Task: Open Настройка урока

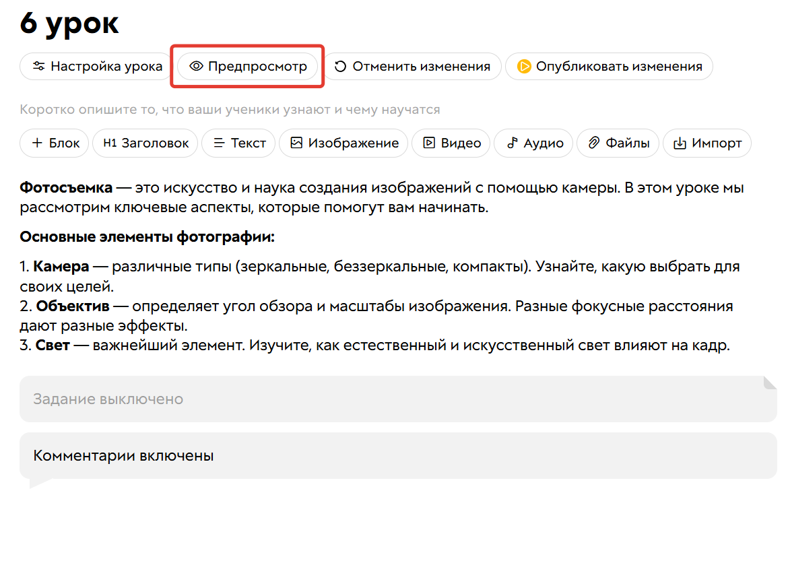Action: 96,67
